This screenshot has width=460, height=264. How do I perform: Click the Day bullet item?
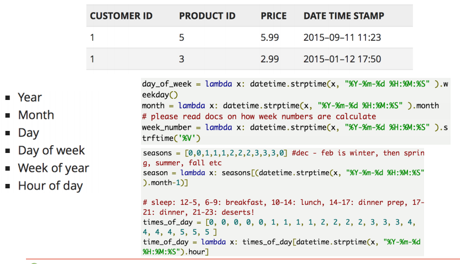coord(28,133)
